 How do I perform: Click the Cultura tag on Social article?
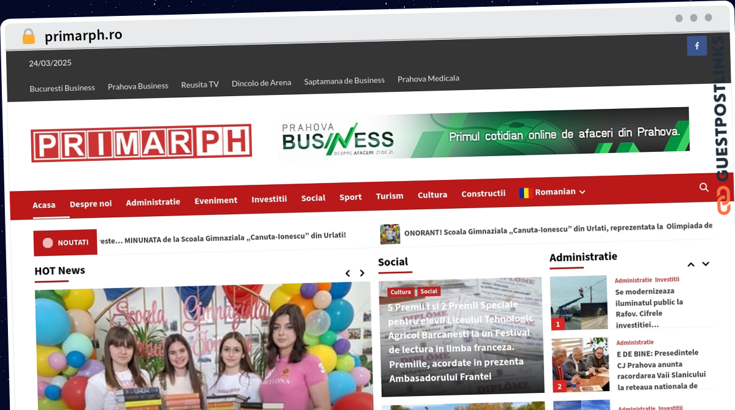point(401,292)
